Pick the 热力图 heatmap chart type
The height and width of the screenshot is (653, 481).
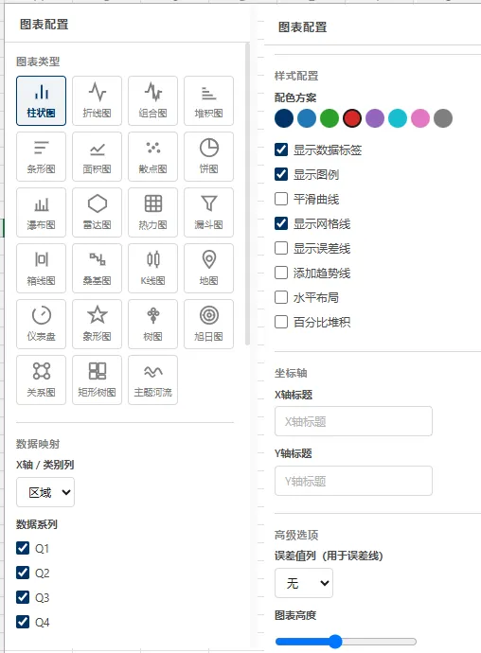pyautogui.click(x=153, y=212)
